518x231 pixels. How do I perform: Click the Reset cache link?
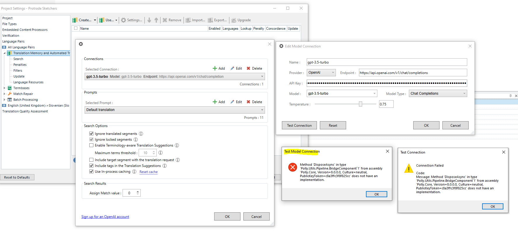pos(149,172)
